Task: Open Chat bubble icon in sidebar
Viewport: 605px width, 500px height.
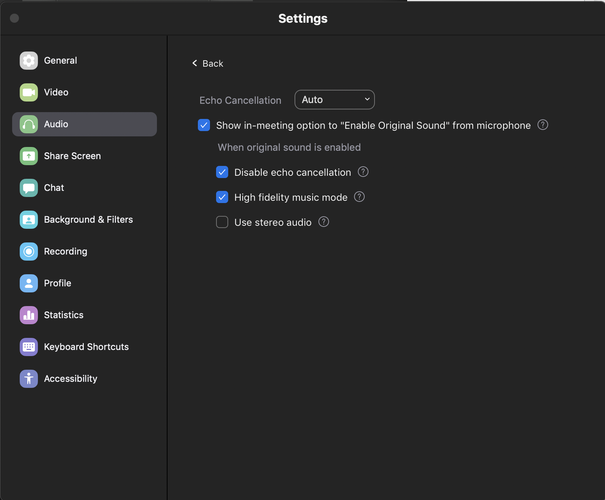Action: click(x=29, y=188)
